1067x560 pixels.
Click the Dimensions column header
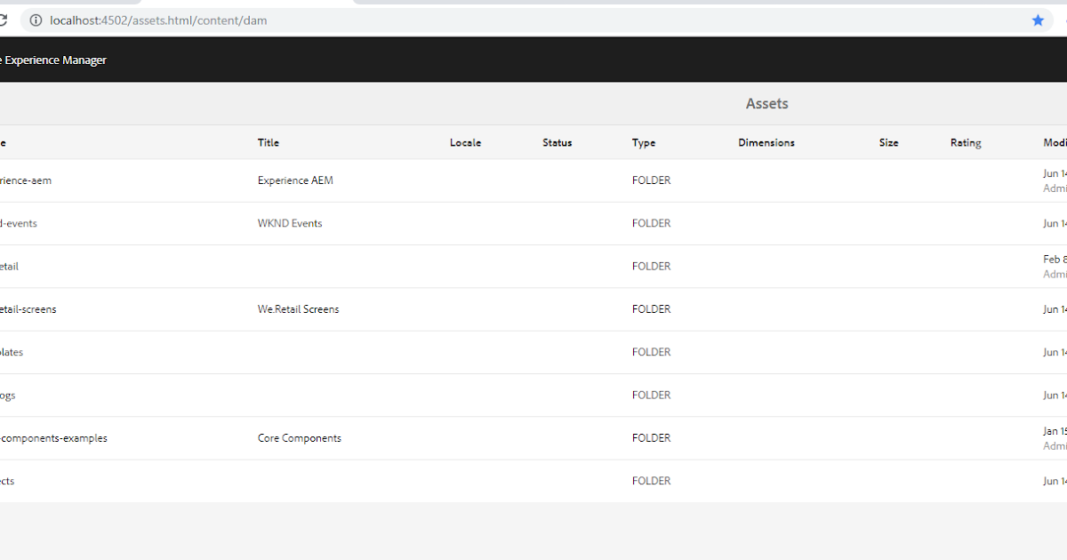coord(766,142)
